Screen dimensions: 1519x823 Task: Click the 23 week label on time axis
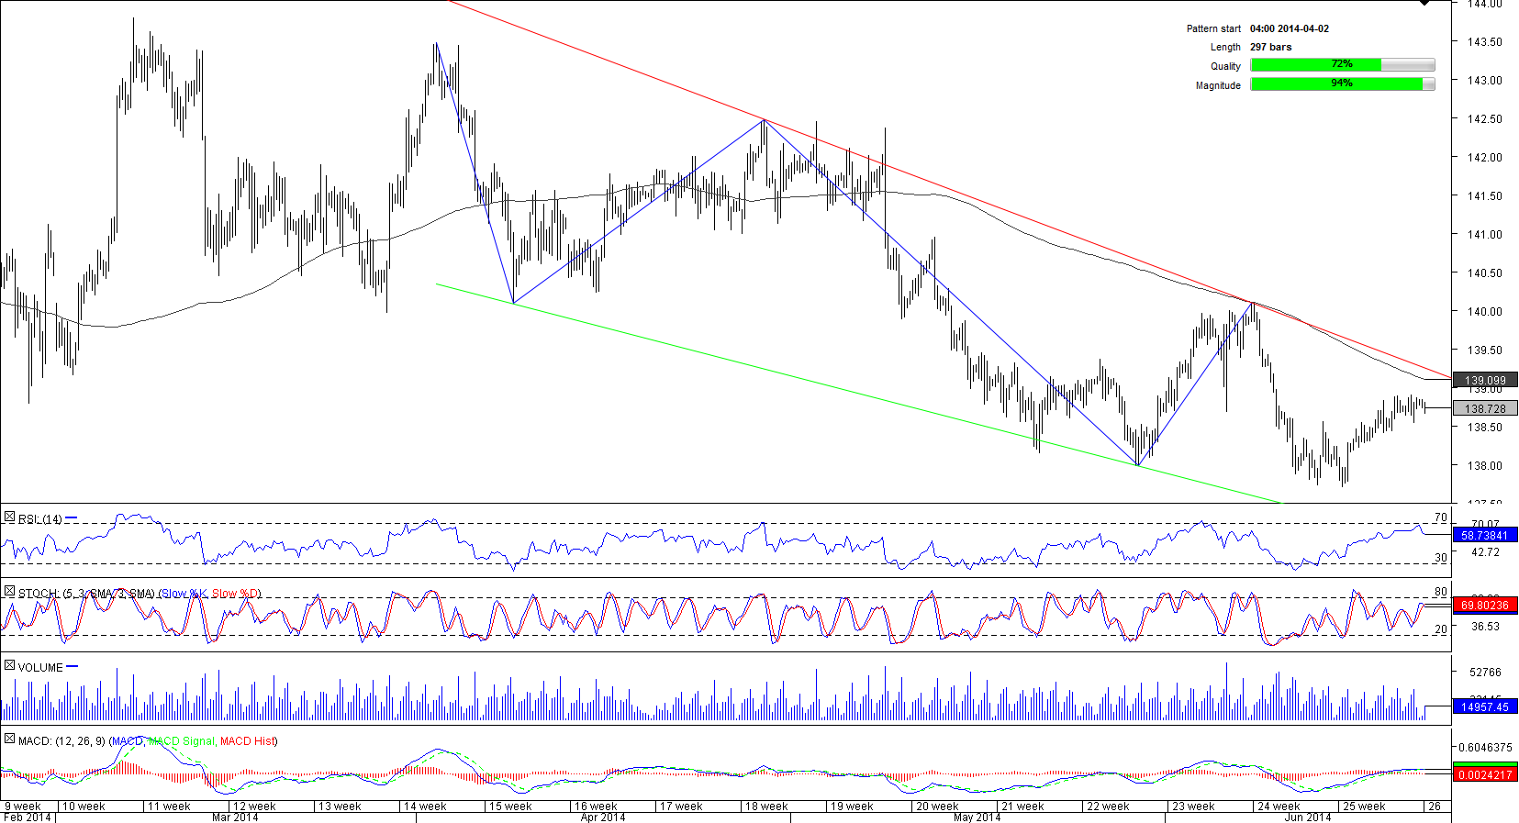coord(1193,806)
